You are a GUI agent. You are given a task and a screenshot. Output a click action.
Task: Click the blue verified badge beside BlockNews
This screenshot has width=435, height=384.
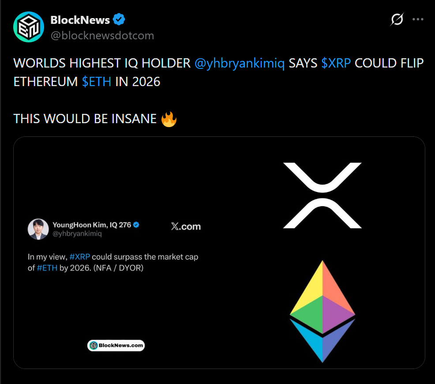[120, 19]
